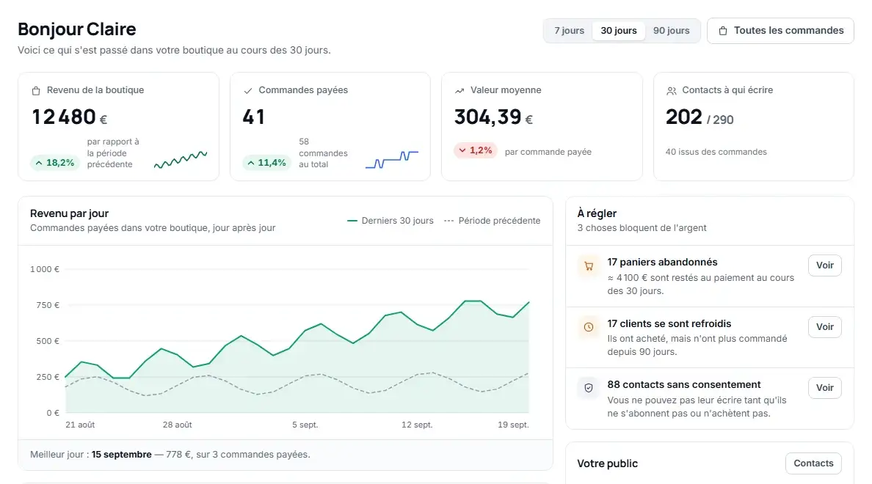Click checkmark icon beside Commandes payées

pyautogui.click(x=248, y=91)
